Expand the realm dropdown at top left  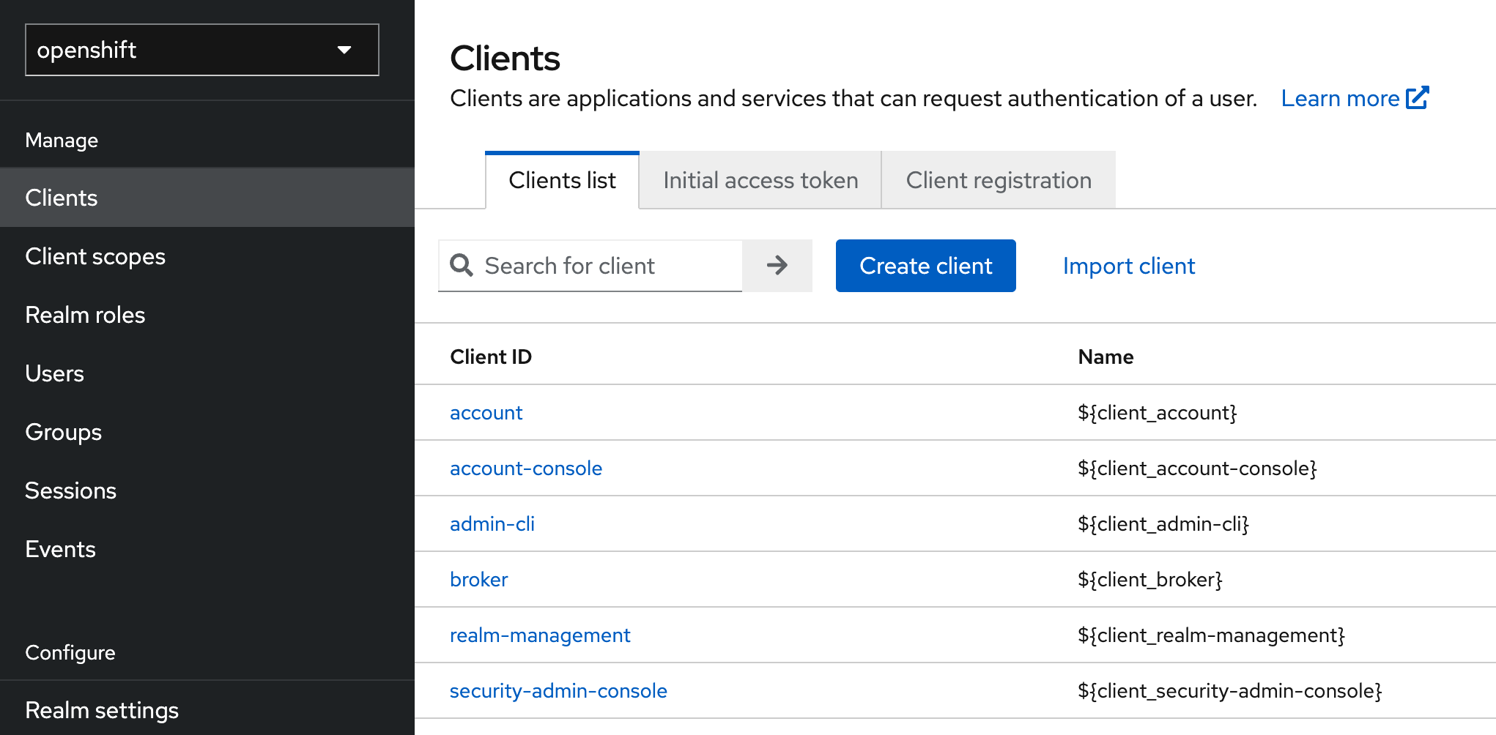[x=201, y=50]
